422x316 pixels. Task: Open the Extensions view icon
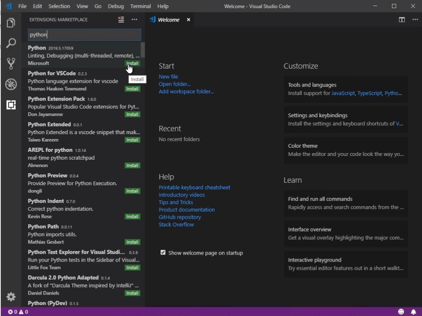11,105
